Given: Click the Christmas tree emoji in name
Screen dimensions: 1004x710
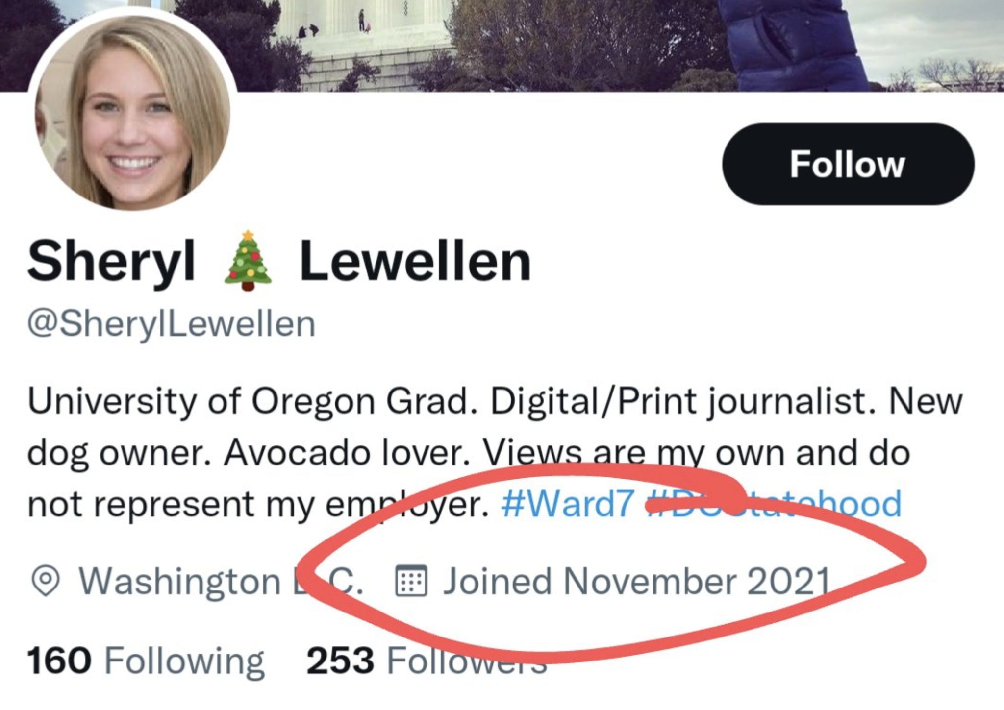Looking at the screenshot, I should 248,261.
